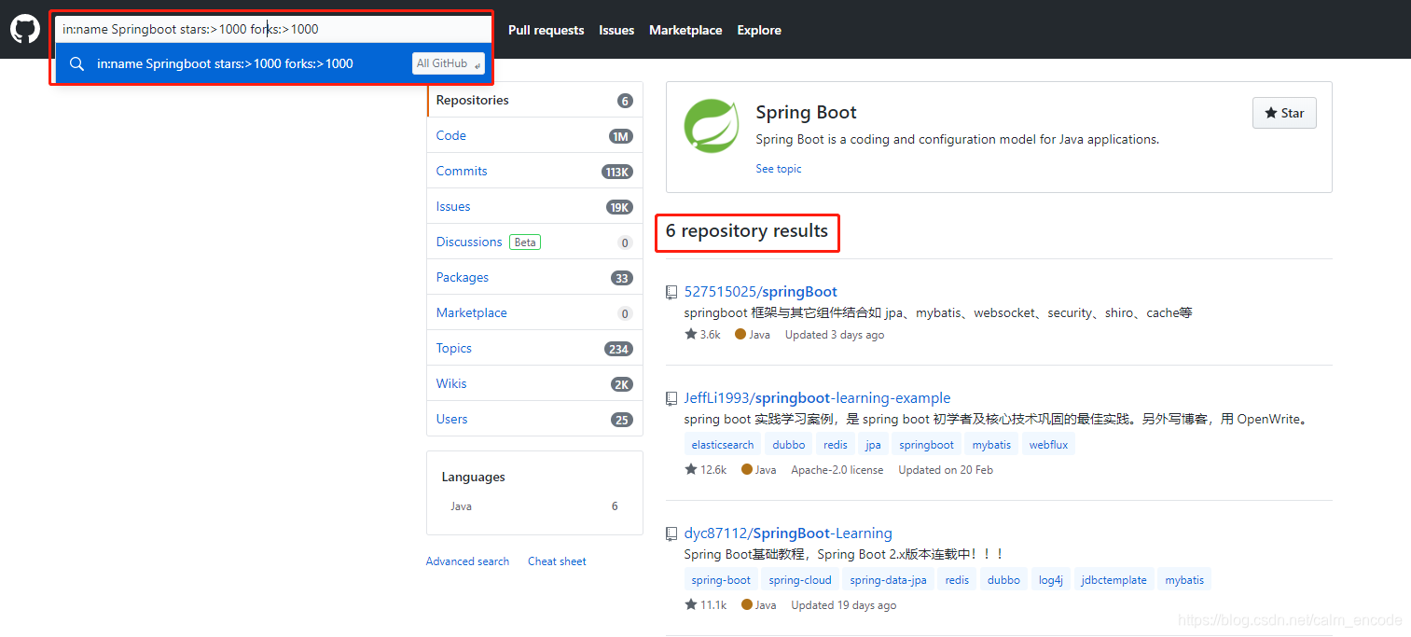
Task: Open the See topic link
Action: pyautogui.click(x=779, y=169)
